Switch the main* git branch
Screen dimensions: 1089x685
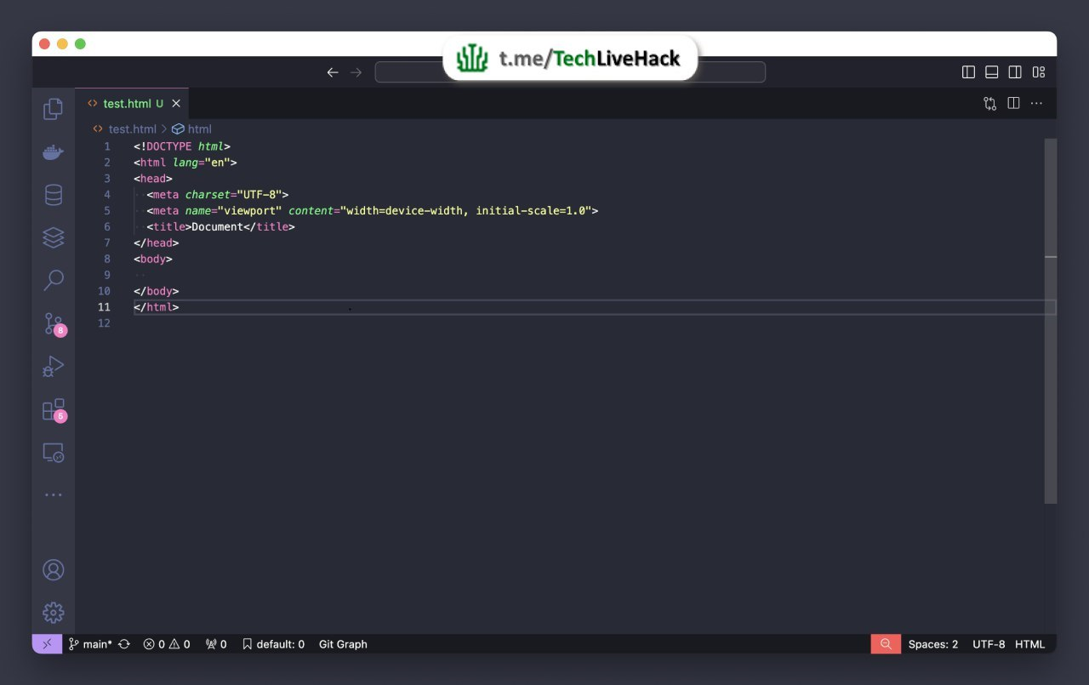pos(90,644)
